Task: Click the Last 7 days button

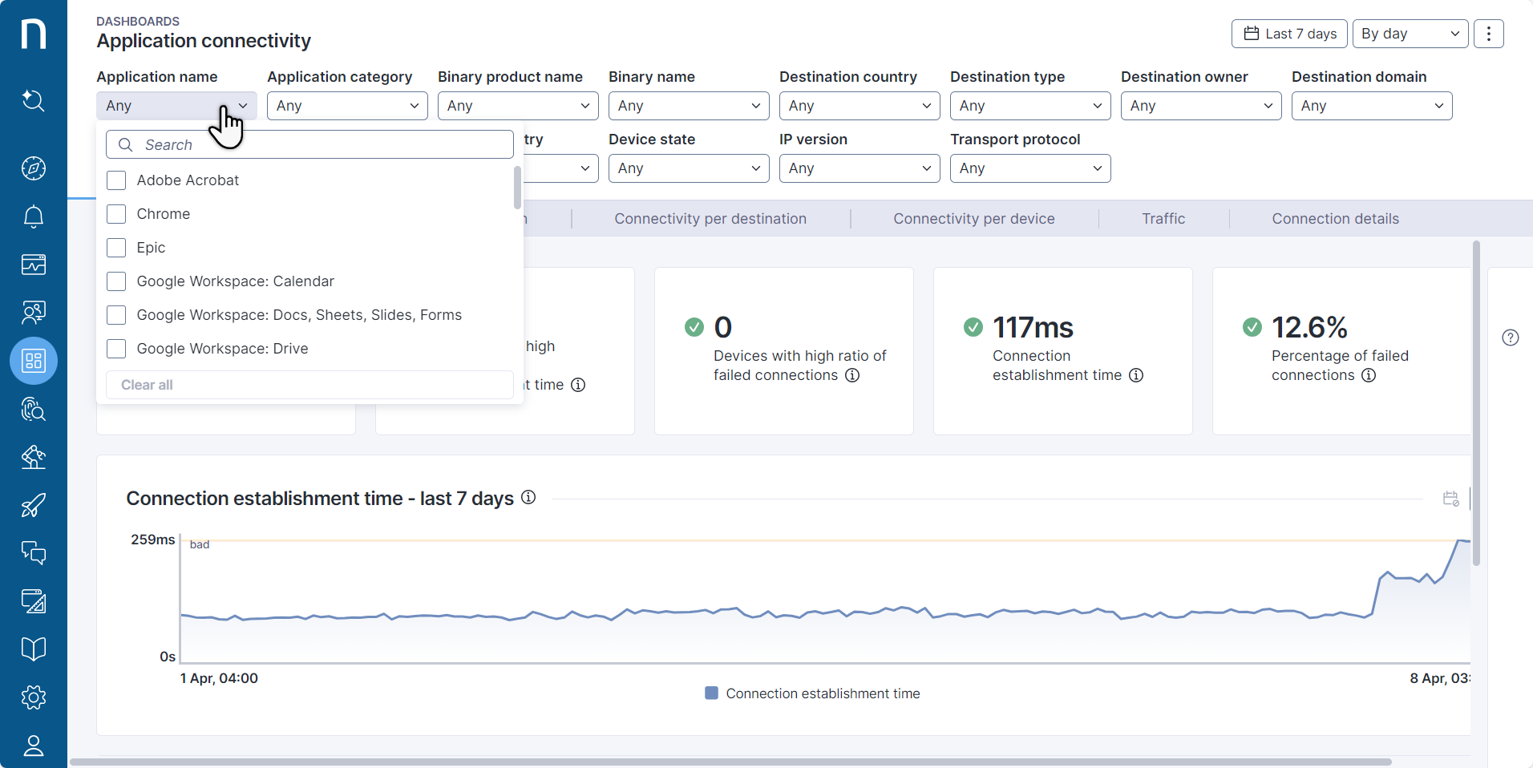Action: [x=1288, y=34]
